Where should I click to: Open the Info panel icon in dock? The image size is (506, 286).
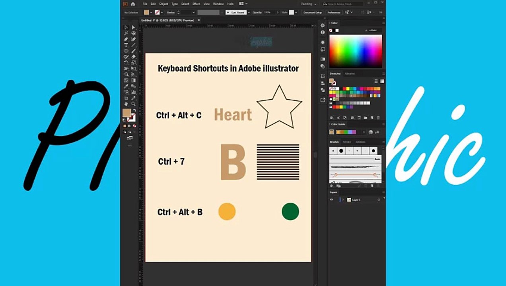pyautogui.click(x=323, y=32)
